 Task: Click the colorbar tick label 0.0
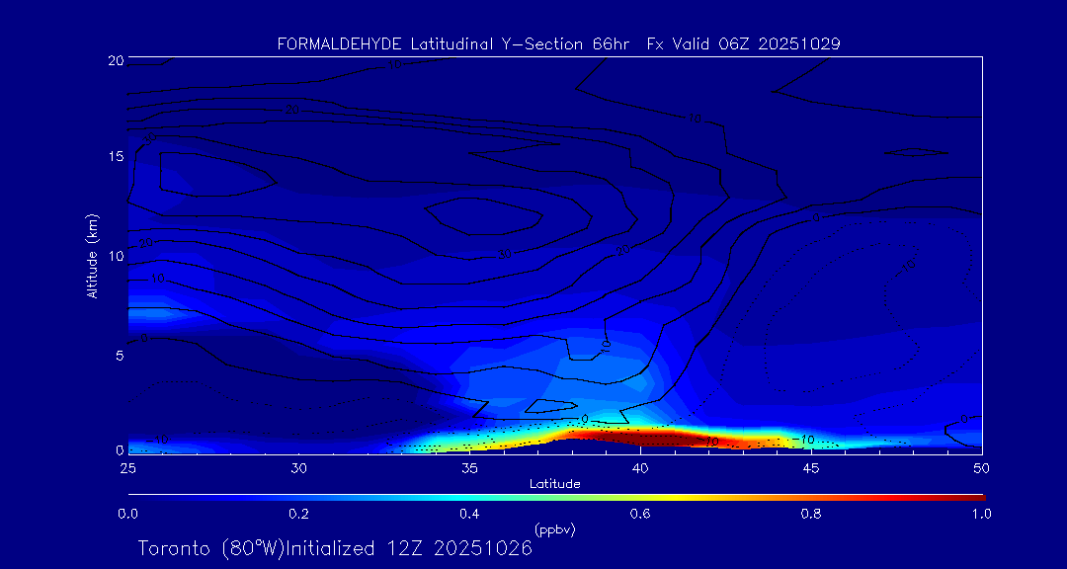point(127,514)
